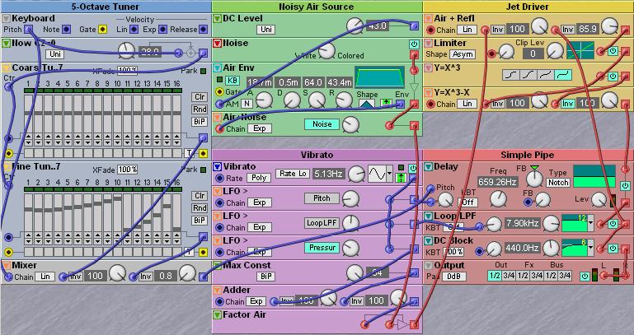The height and width of the screenshot is (335, 634).
Task: Collapse the Delay module triangle
Action: (429, 167)
